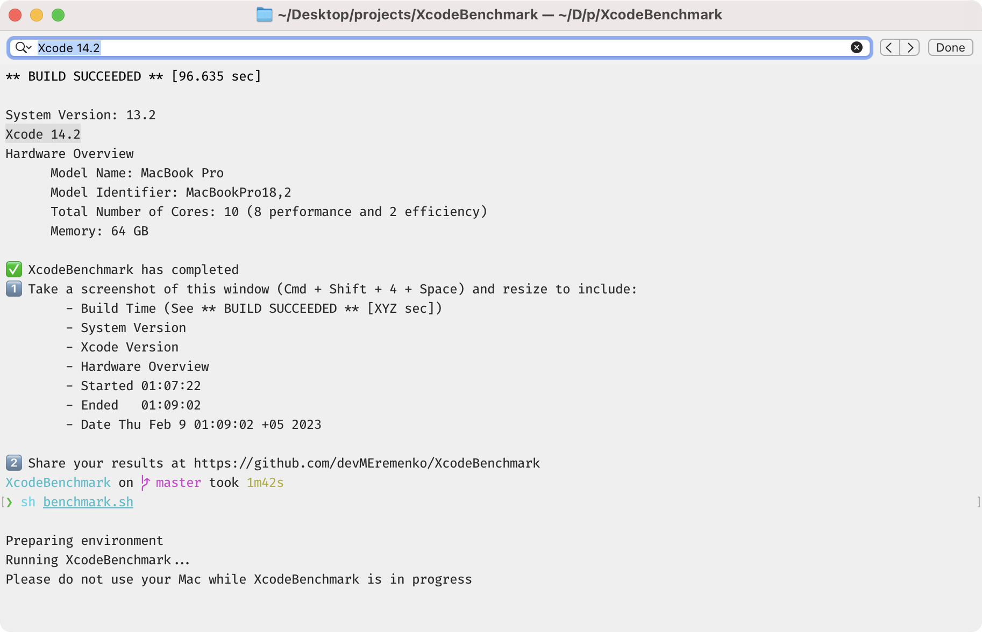Click the folder icon in the title bar
The height and width of the screenshot is (632, 982).
[x=265, y=15]
